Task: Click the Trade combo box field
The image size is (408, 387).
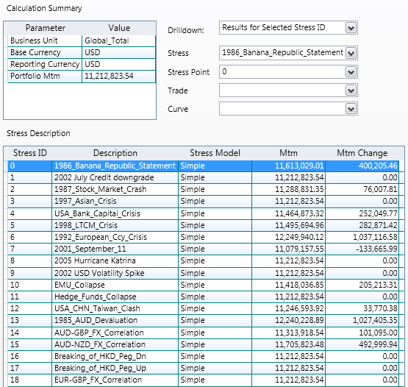Action: pyautogui.click(x=288, y=90)
